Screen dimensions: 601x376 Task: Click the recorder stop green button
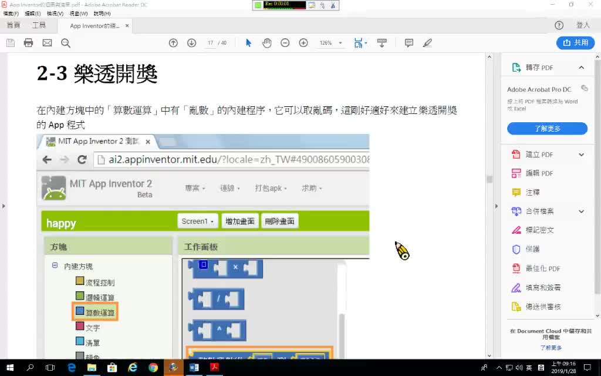[258, 5]
